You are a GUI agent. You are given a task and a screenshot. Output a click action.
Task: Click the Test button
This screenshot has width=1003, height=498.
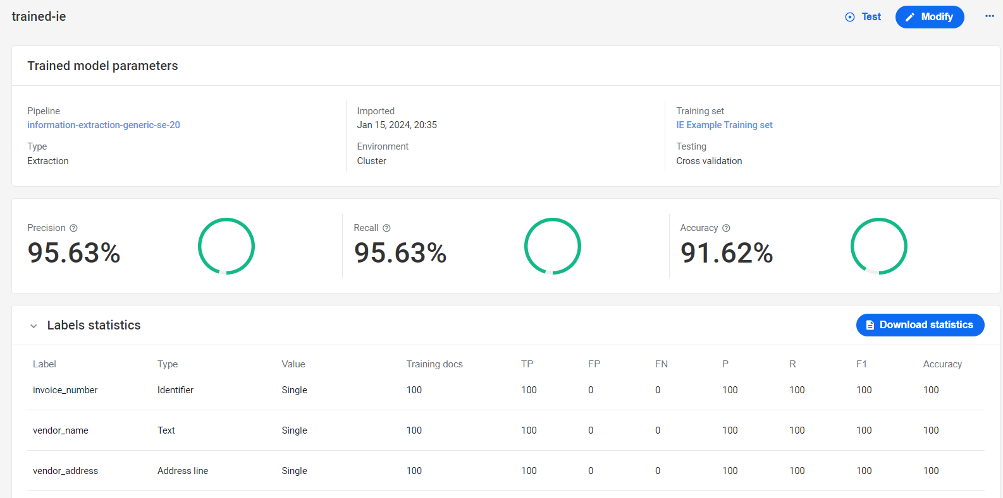coord(863,17)
